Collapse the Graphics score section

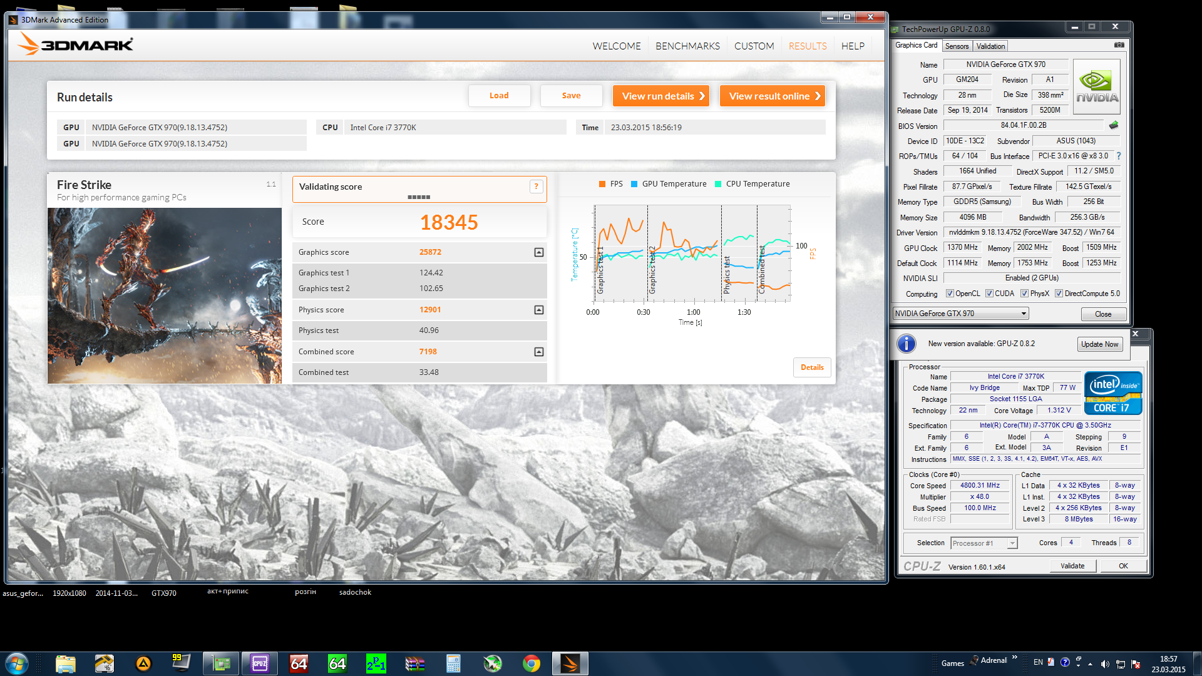(x=538, y=252)
